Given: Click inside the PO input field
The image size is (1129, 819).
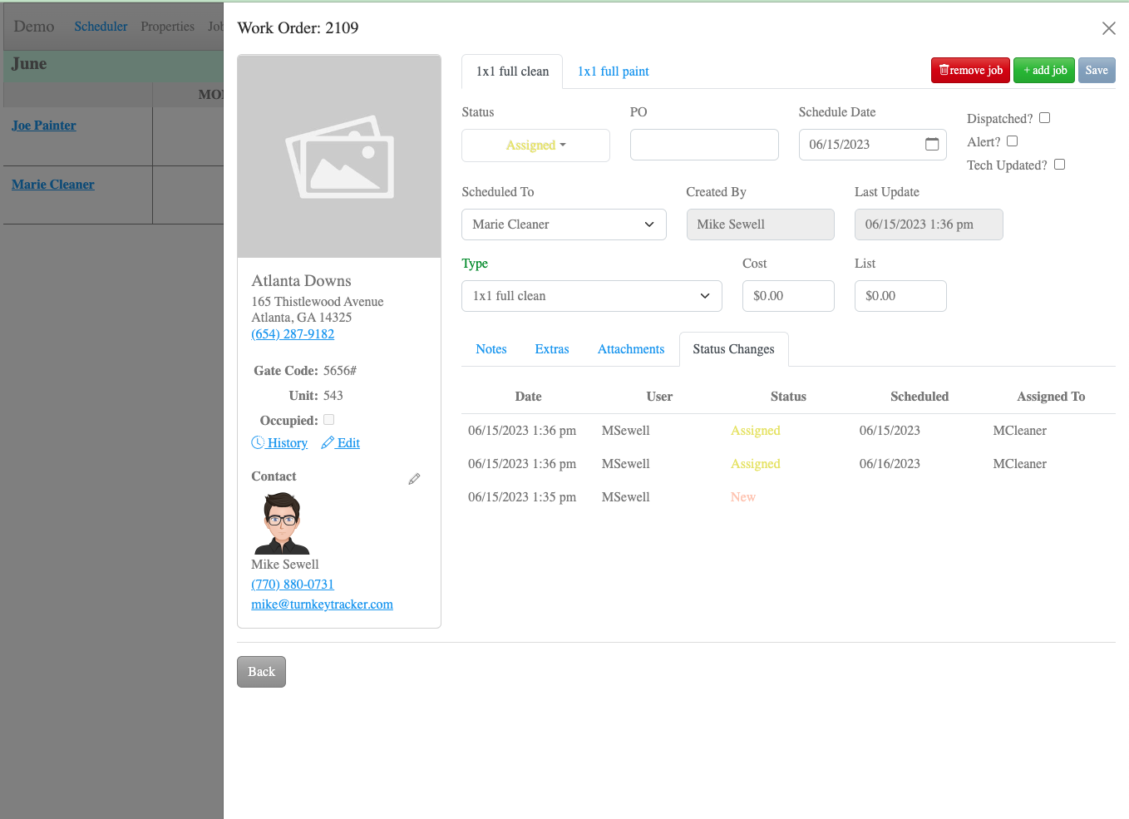Looking at the screenshot, I should 704,144.
